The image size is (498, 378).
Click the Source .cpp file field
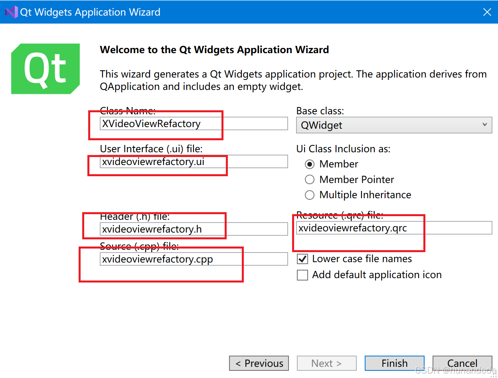click(194, 259)
